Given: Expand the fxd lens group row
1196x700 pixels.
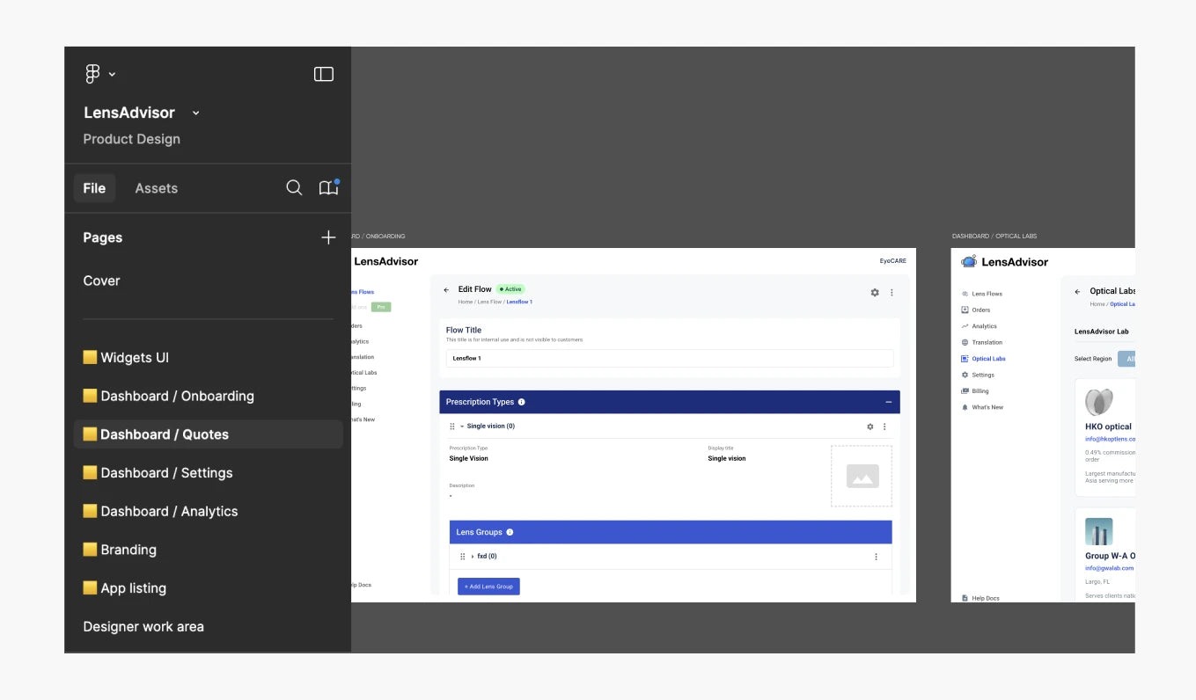Looking at the screenshot, I should (x=473, y=557).
